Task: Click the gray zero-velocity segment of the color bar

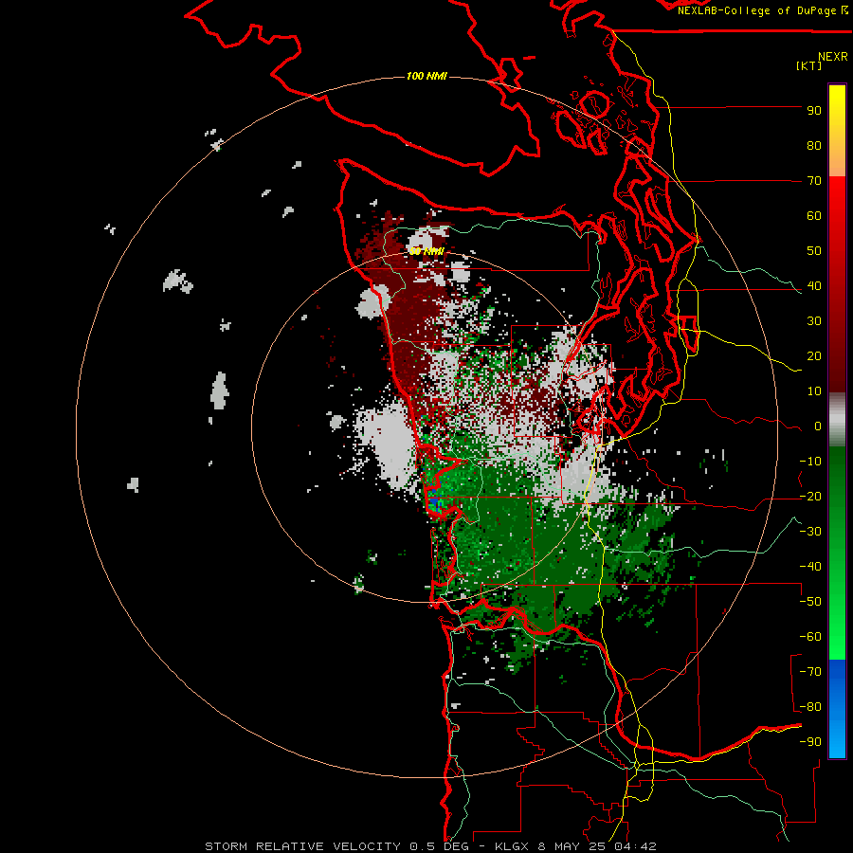Action: pyautogui.click(x=837, y=420)
